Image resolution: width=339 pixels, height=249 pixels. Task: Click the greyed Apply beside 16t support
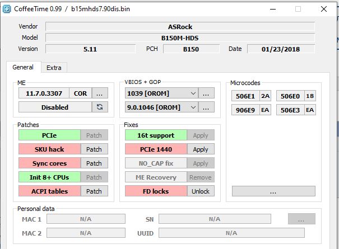point(201,135)
